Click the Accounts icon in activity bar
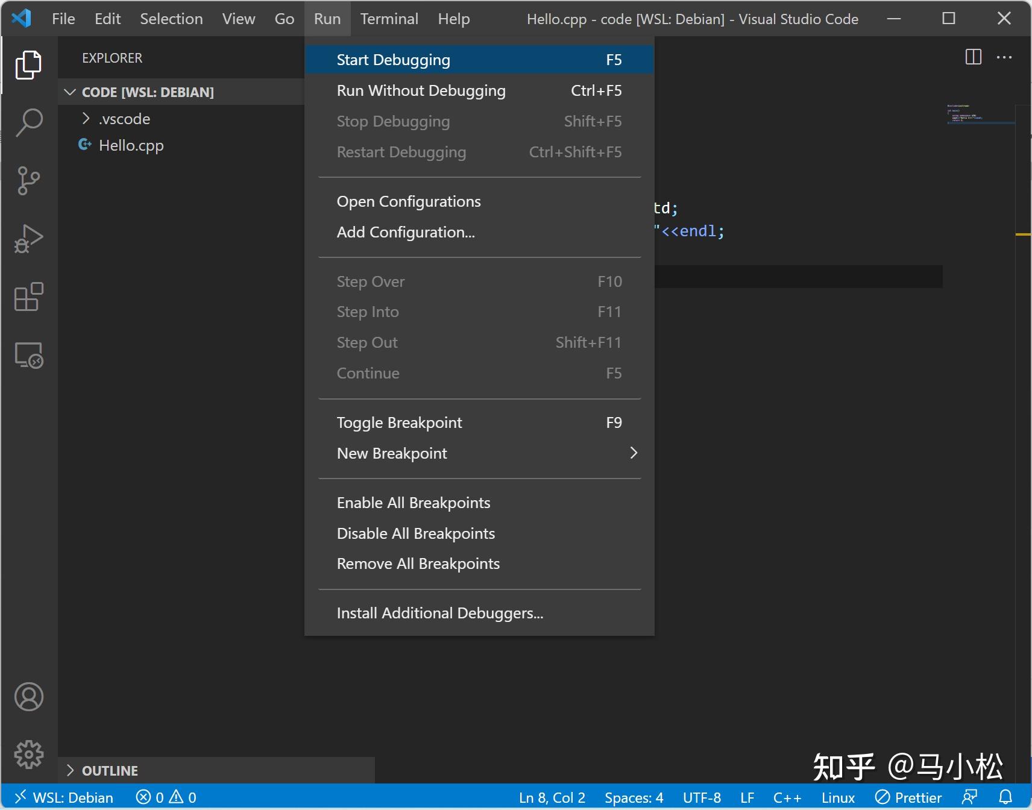The width and height of the screenshot is (1032, 810). [28, 697]
